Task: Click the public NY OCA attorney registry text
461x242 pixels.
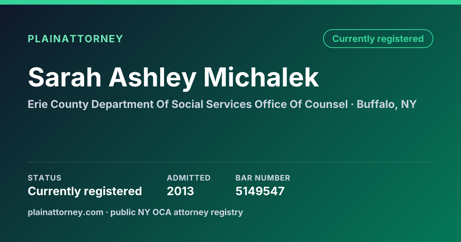Action: pyautogui.click(x=177, y=212)
